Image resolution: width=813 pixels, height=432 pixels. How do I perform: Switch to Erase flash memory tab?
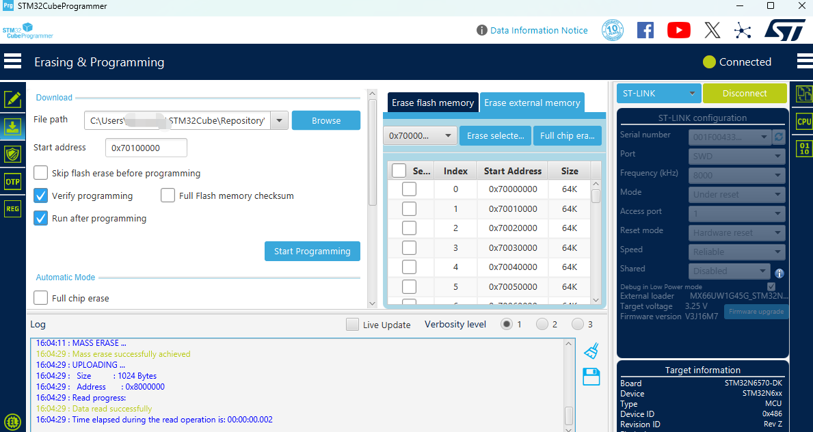tap(433, 103)
